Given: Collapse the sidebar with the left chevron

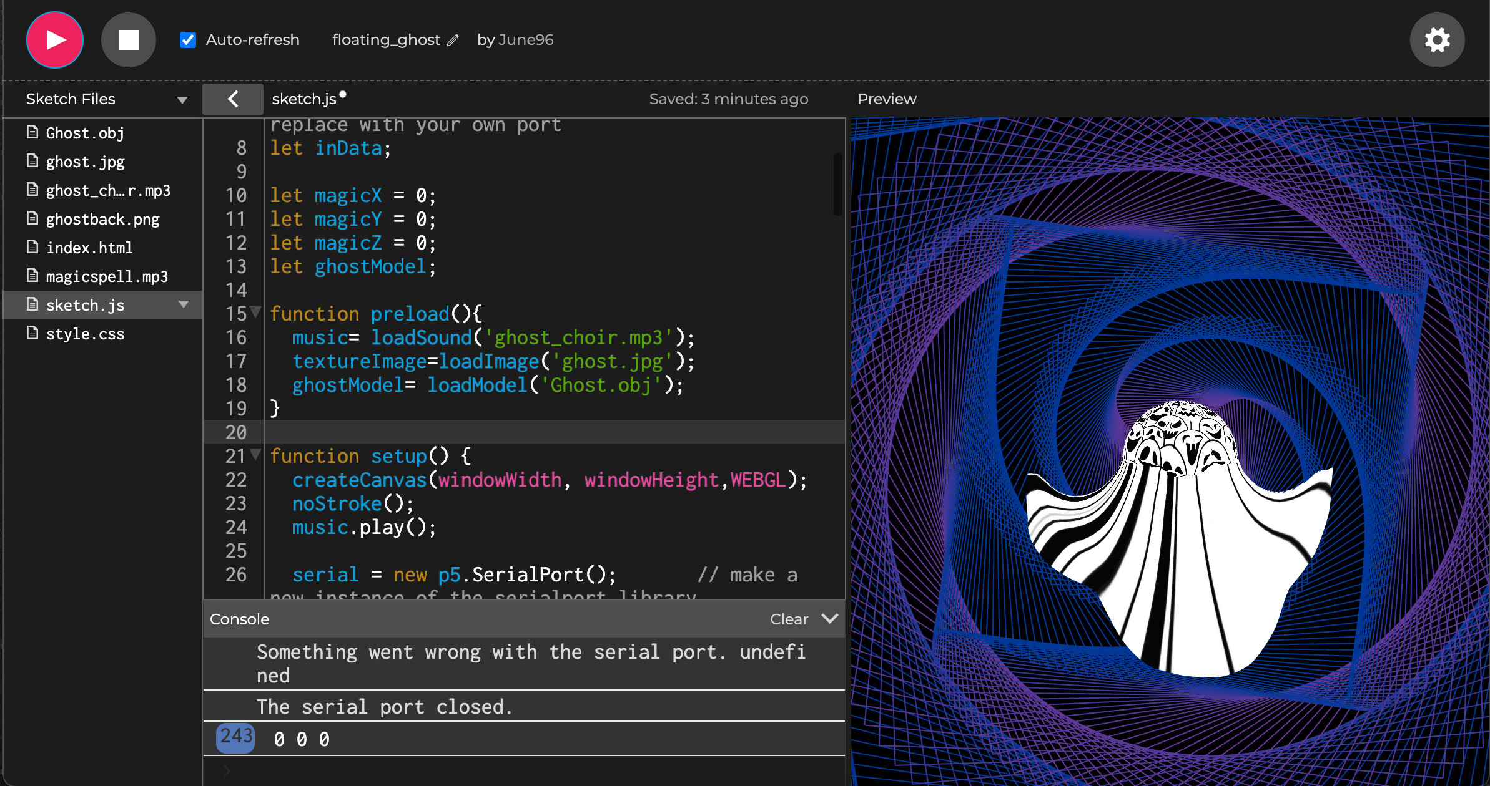Looking at the screenshot, I should tap(233, 99).
